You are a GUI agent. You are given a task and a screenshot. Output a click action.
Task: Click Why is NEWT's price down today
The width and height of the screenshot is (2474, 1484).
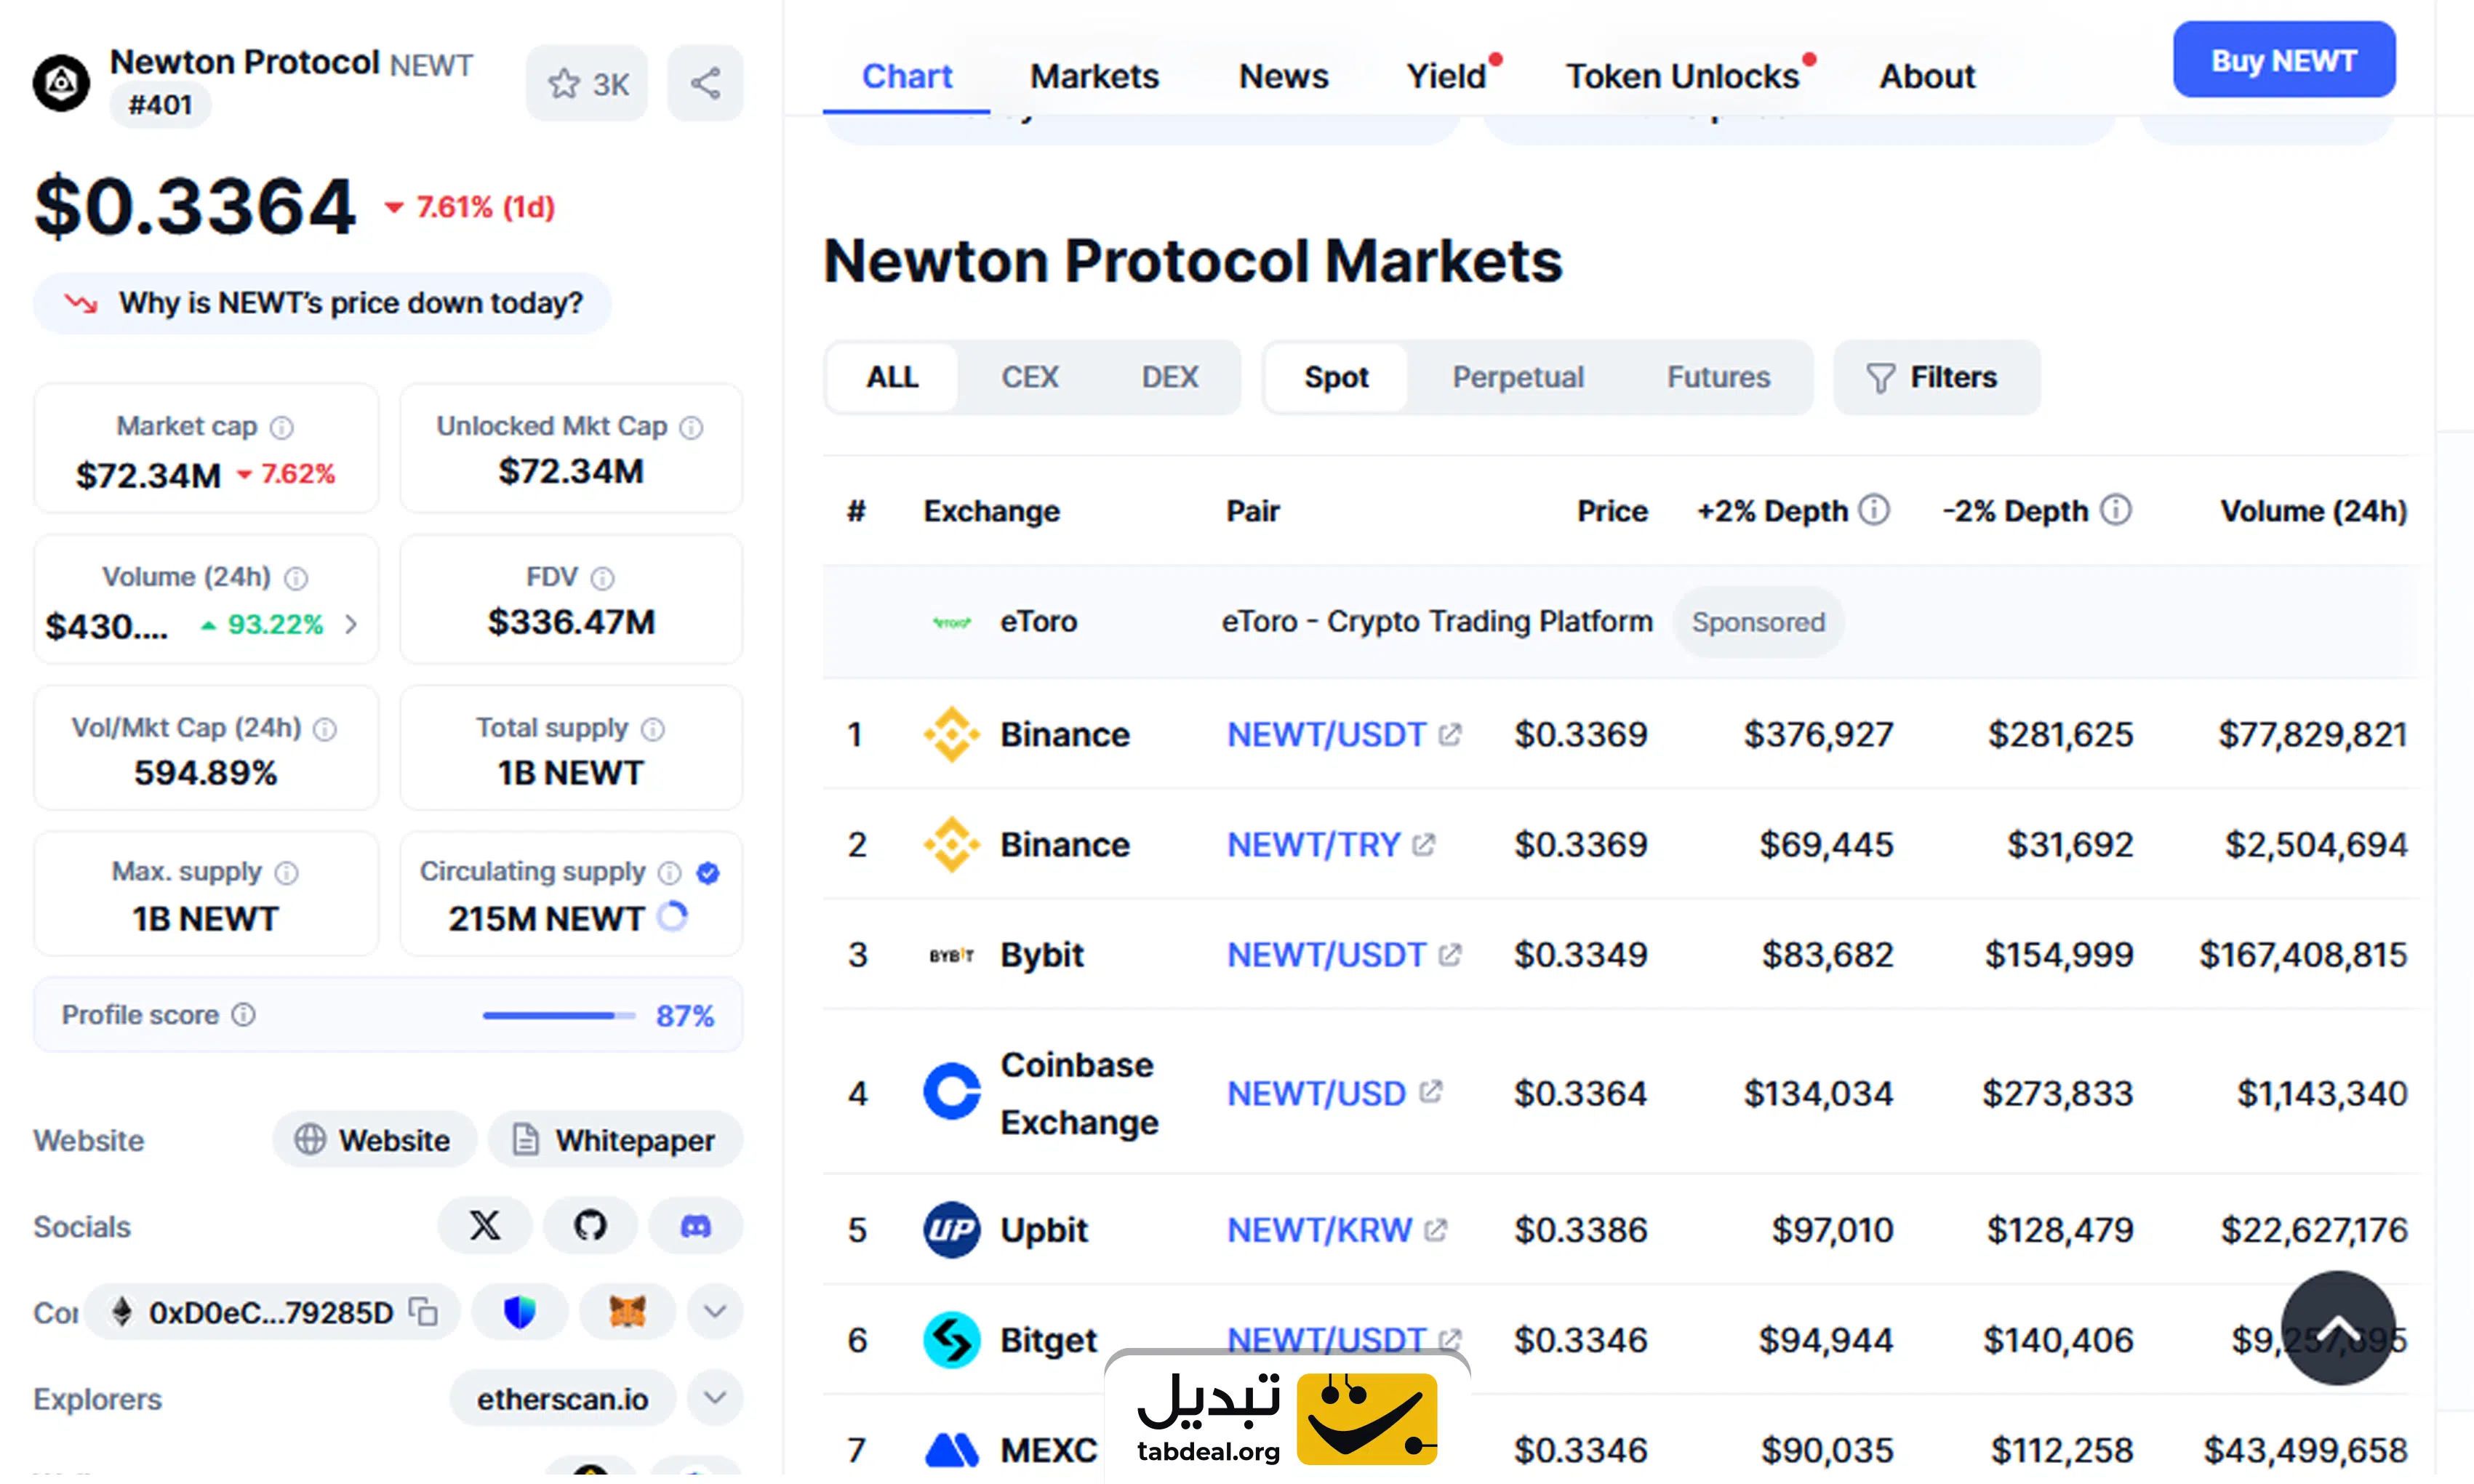pos(322,303)
